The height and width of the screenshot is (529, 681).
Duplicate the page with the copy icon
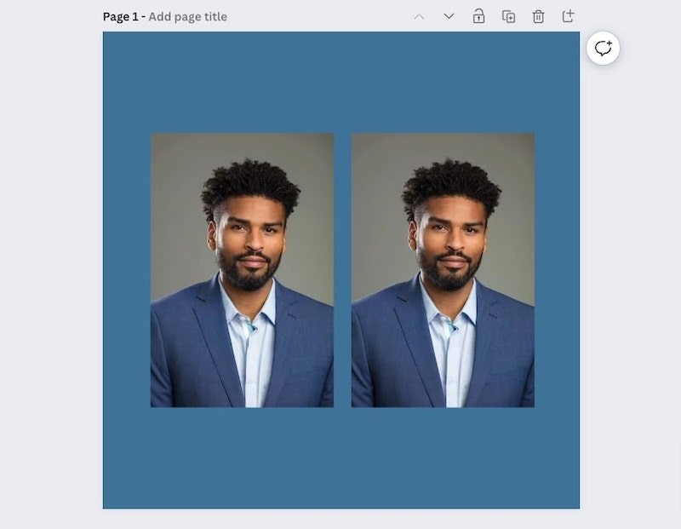508,16
